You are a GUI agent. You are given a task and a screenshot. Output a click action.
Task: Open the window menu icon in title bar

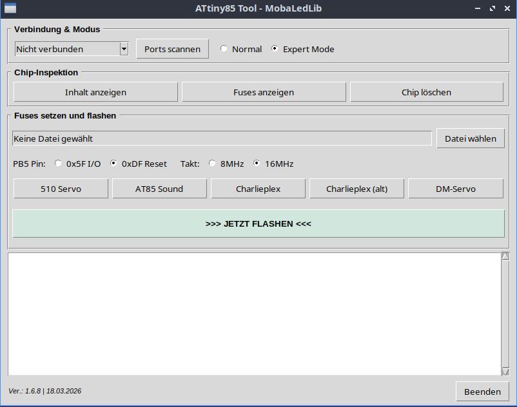tap(10, 8)
